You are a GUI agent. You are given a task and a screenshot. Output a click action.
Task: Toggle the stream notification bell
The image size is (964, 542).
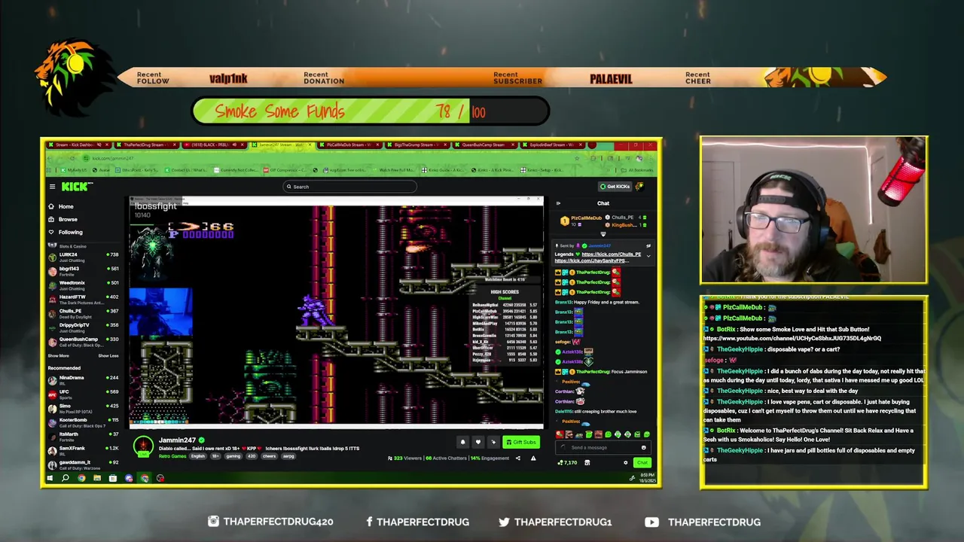point(462,442)
